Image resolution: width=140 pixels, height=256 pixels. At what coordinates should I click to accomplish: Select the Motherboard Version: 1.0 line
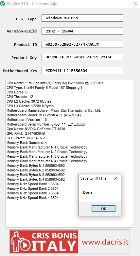(x=26, y=120)
